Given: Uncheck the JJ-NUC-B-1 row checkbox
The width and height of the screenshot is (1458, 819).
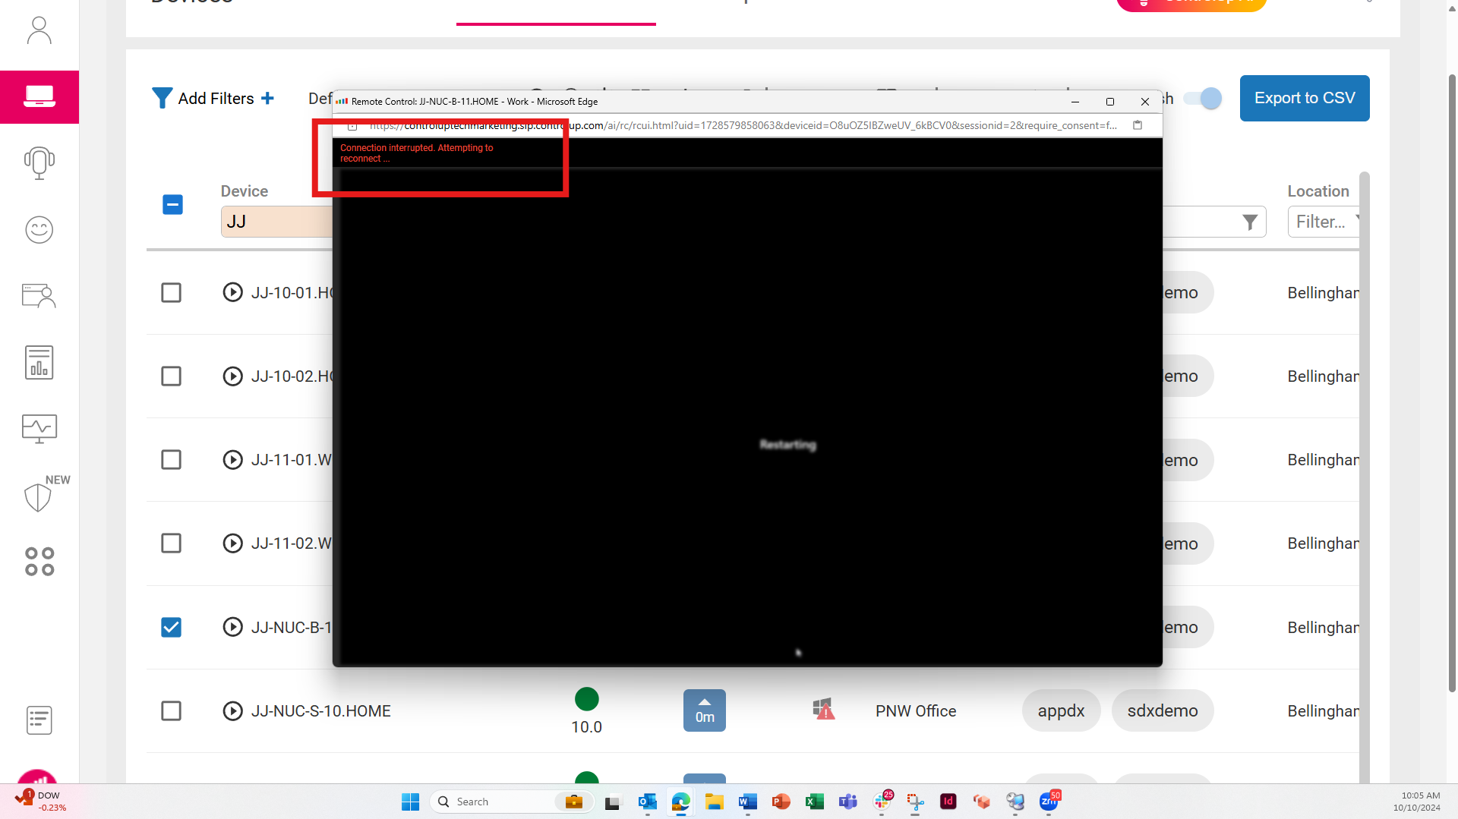Looking at the screenshot, I should tap(171, 627).
